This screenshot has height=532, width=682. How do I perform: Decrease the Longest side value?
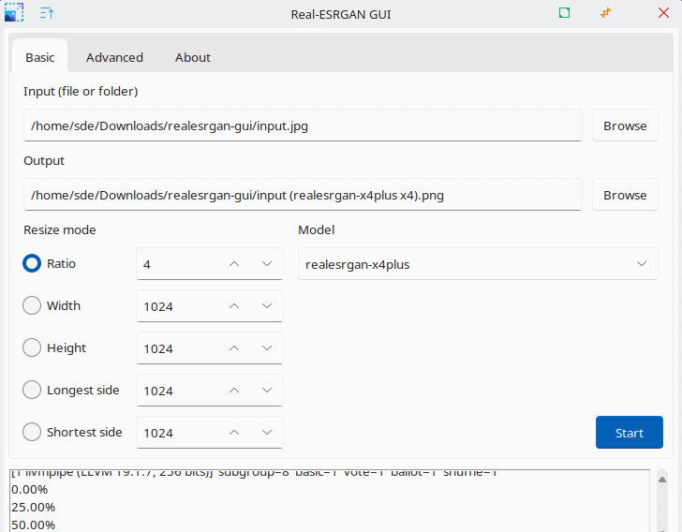point(267,391)
